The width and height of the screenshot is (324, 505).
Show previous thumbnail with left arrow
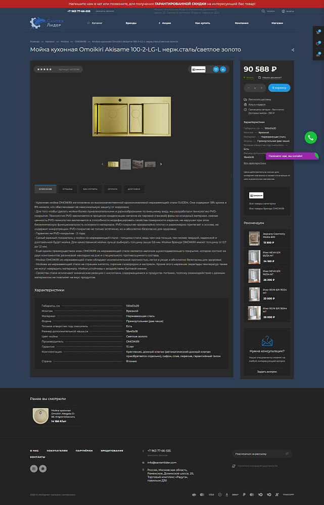(x=103, y=164)
